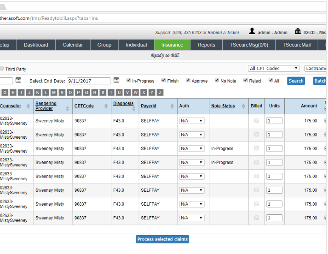Check Billed box in first claim row

(x=256, y=120)
